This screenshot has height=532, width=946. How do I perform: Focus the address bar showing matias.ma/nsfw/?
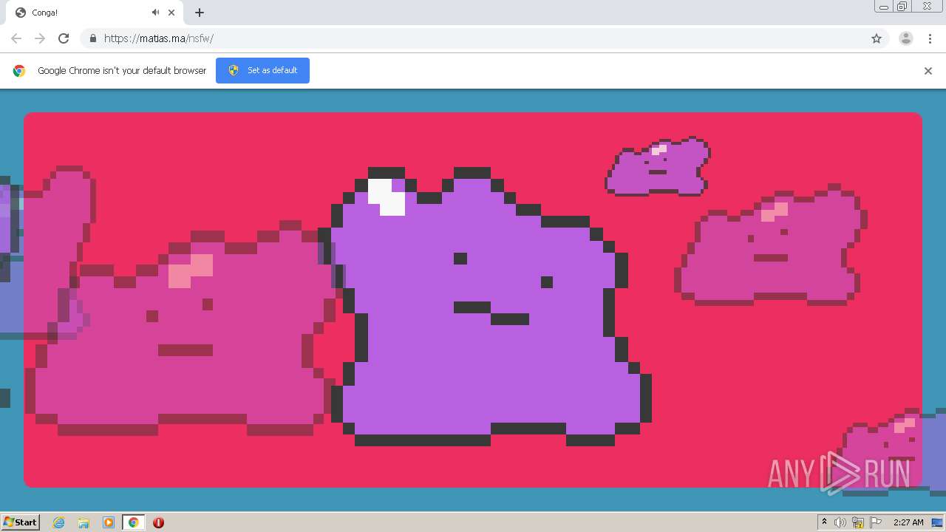click(484, 38)
